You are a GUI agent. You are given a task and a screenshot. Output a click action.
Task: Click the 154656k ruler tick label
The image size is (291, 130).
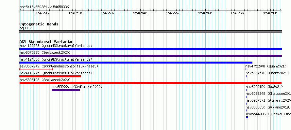[x=205, y=13]
